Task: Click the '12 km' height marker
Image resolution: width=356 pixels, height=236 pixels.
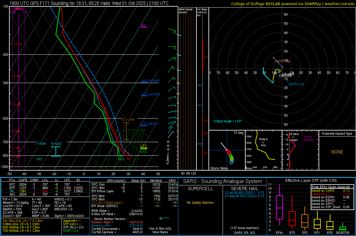Action: coord(18,44)
